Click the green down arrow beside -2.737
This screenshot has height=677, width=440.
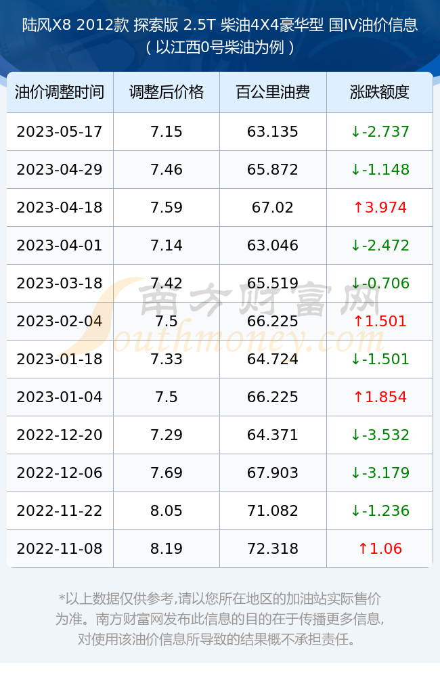click(x=355, y=132)
